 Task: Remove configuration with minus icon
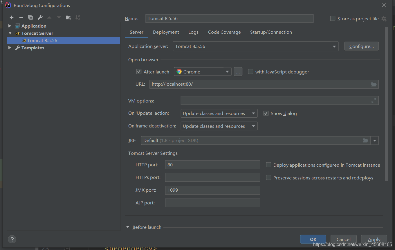pyautogui.click(x=21, y=17)
